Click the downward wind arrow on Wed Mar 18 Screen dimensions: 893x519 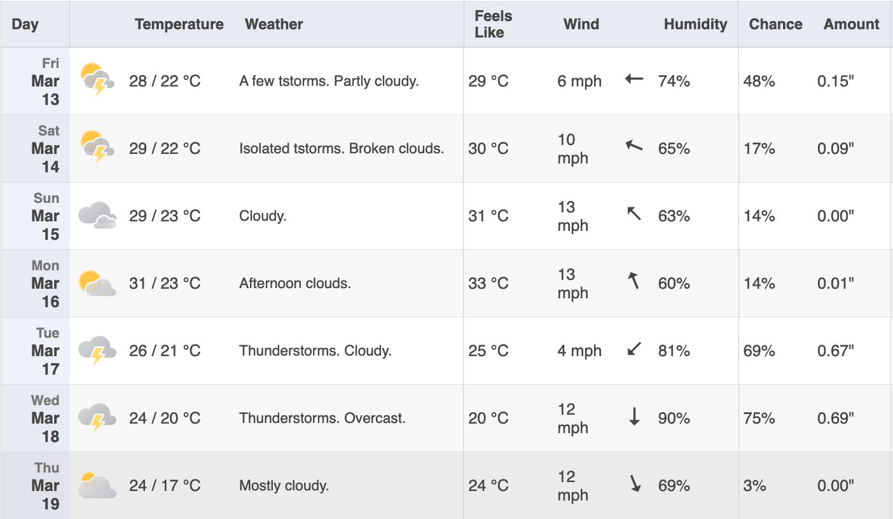pyautogui.click(x=634, y=417)
